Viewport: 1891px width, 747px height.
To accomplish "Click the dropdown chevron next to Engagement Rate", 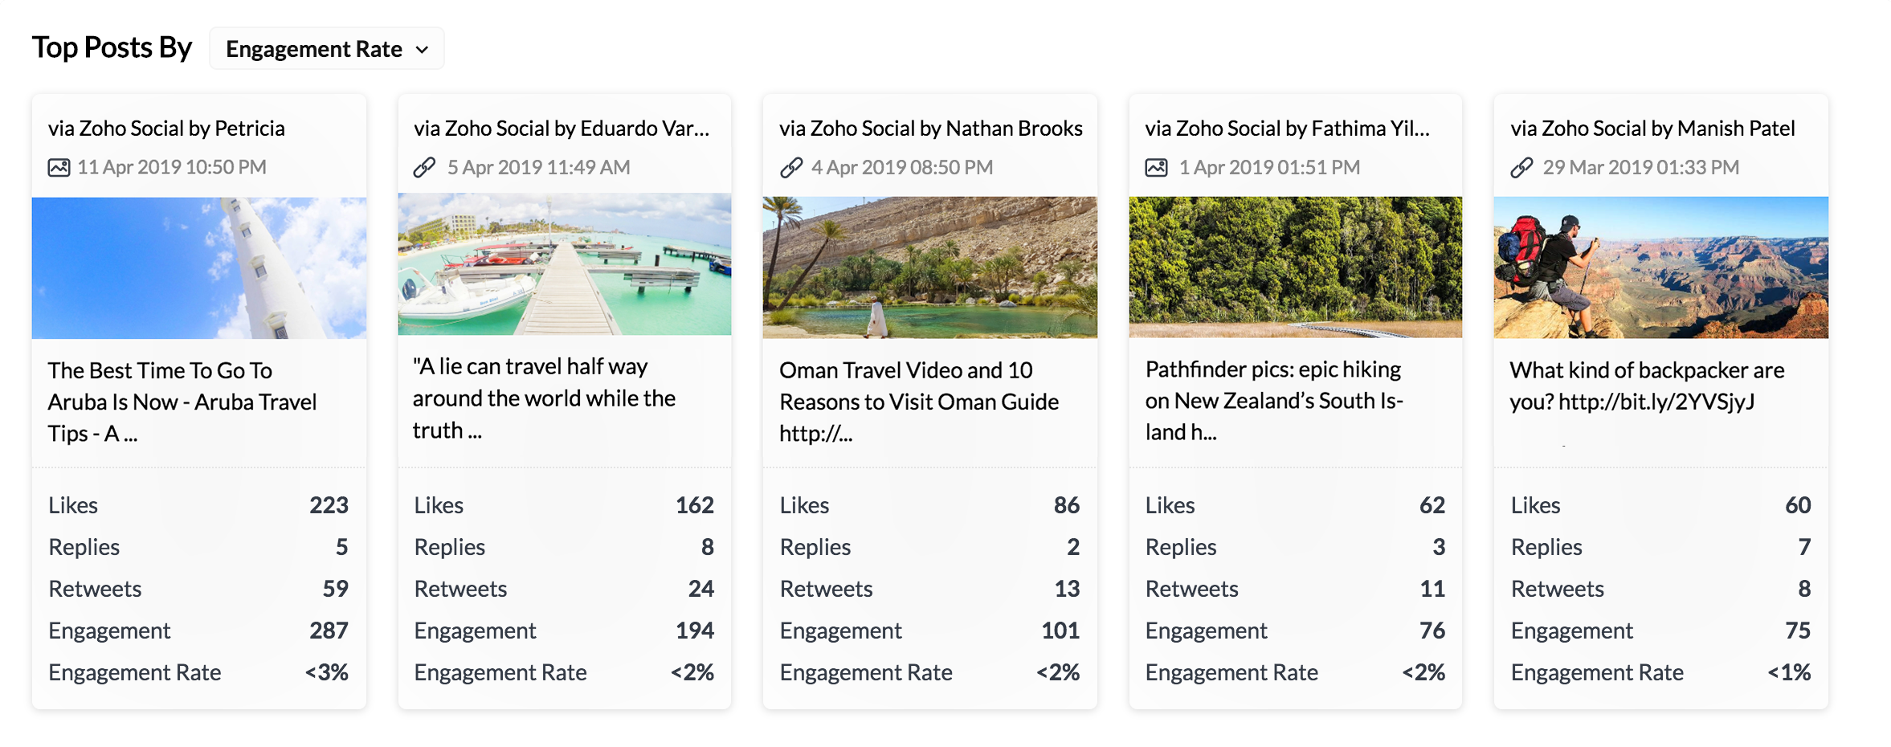I will click(x=423, y=50).
